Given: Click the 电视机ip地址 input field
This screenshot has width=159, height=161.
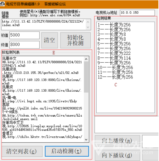Looking at the screenshot, I should click(137, 13).
